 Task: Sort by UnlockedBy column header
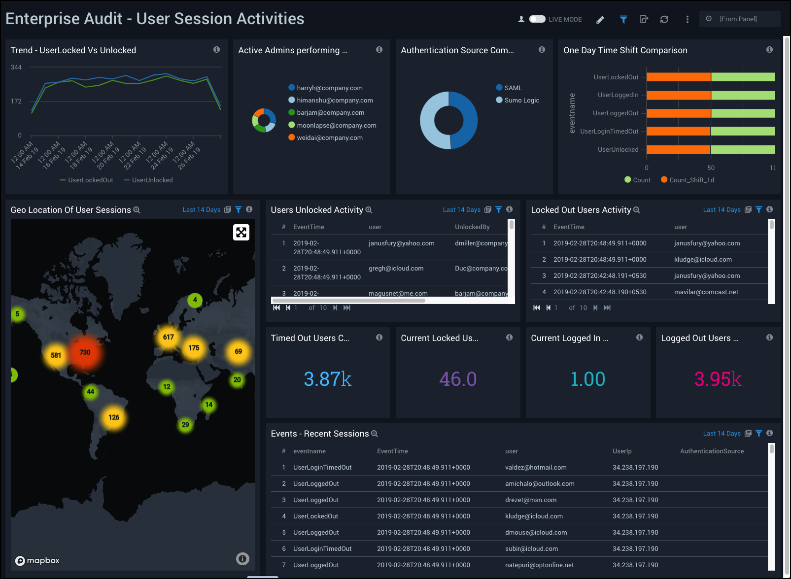(x=472, y=227)
